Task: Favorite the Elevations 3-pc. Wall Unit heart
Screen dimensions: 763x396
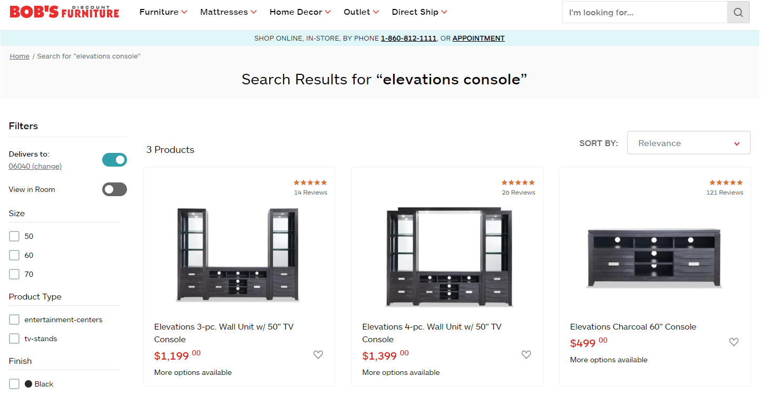Action: click(x=318, y=355)
